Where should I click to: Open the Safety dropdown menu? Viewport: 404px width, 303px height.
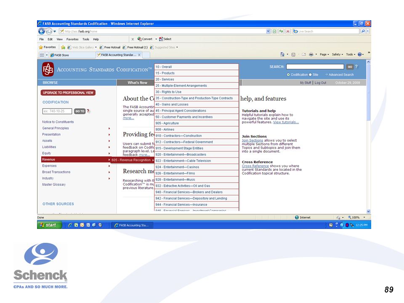[337, 54]
